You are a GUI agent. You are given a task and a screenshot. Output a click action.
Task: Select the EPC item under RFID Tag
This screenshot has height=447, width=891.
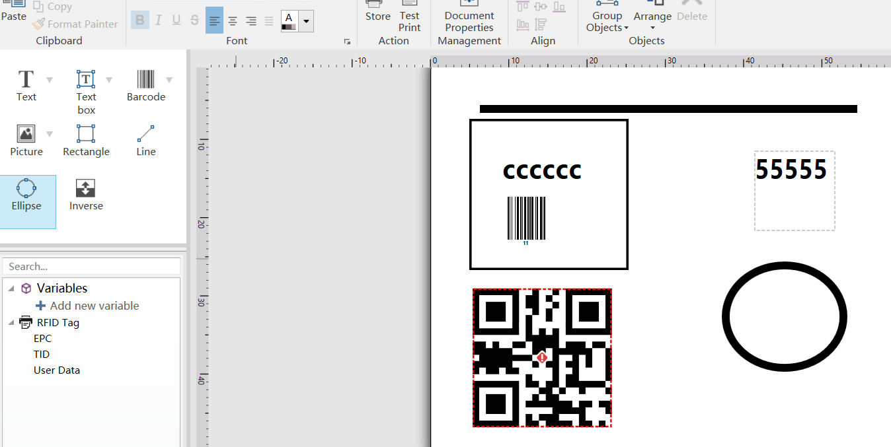tap(42, 338)
